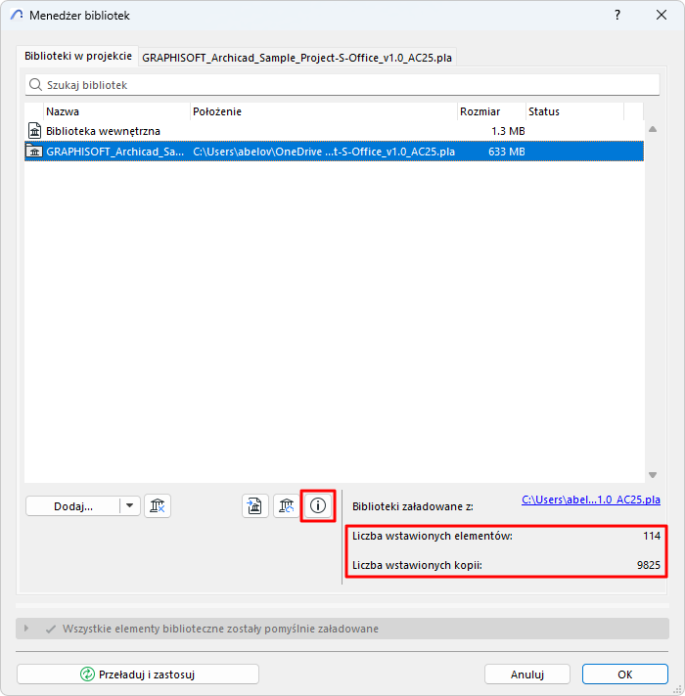Close the Menedżer bibliotek dialog
This screenshot has width=685, height=696.
(x=662, y=15)
